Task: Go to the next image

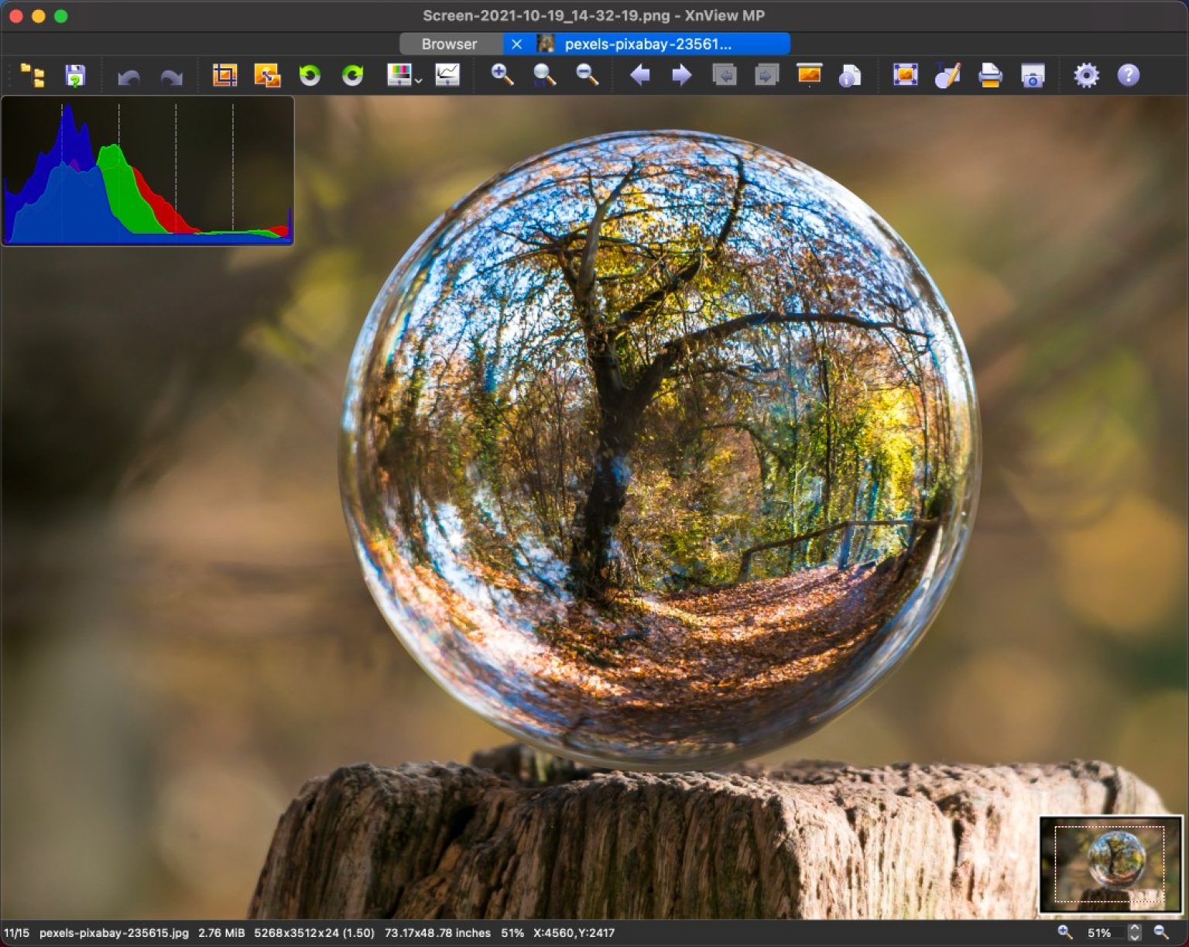Action: point(682,76)
